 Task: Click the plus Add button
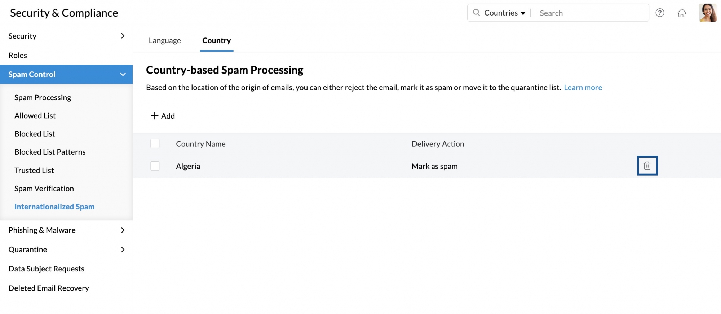pyautogui.click(x=163, y=116)
